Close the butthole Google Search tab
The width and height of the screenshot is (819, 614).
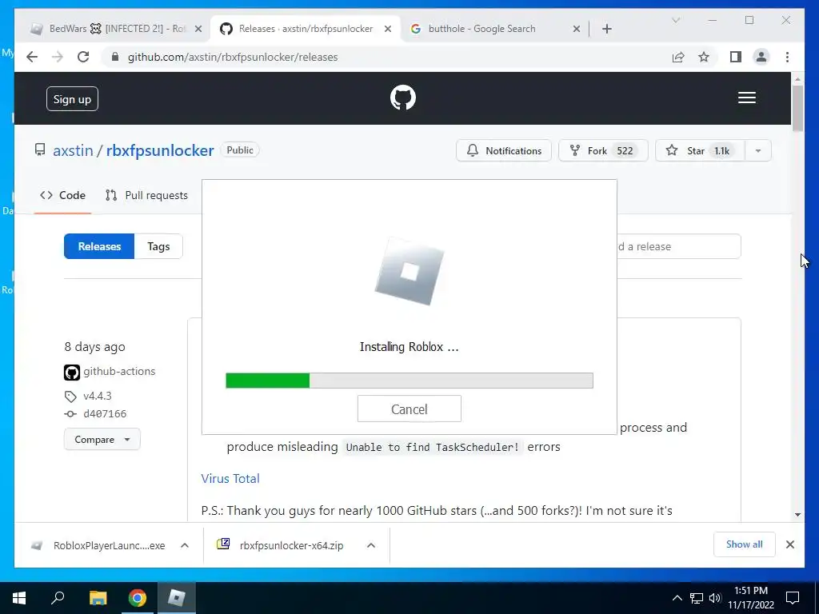576,29
